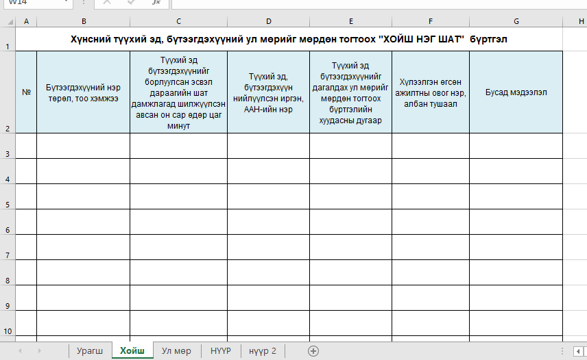Select row 8 header

pos(8,272)
